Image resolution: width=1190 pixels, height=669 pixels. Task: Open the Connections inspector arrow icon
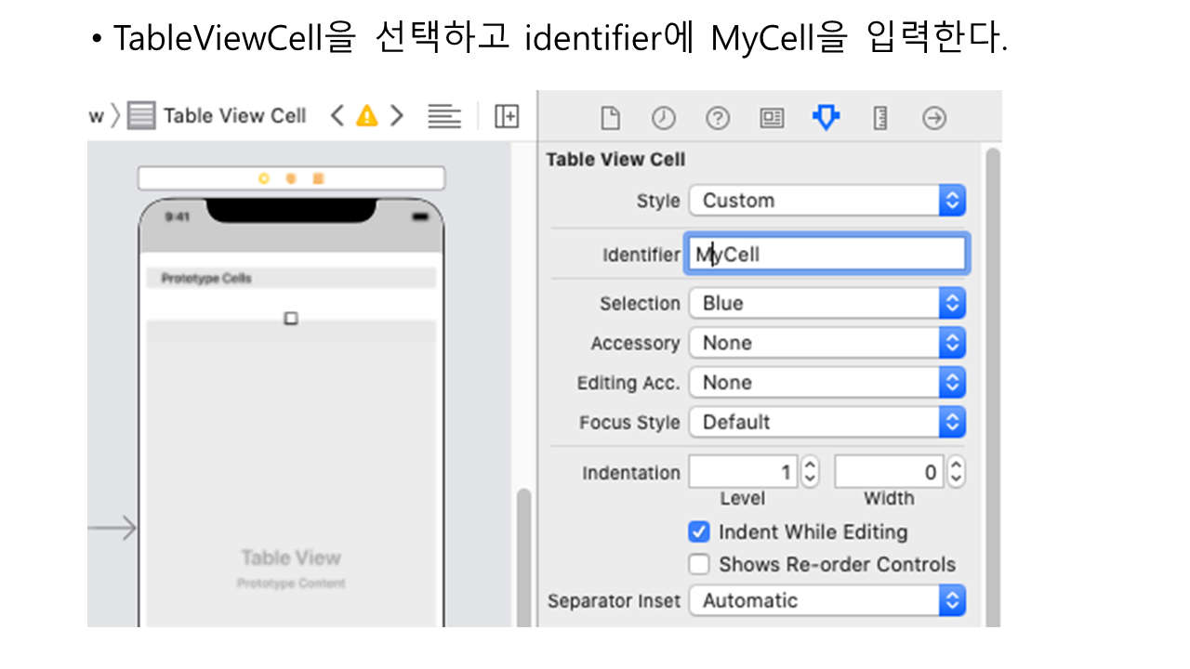(x=933, y=118)
